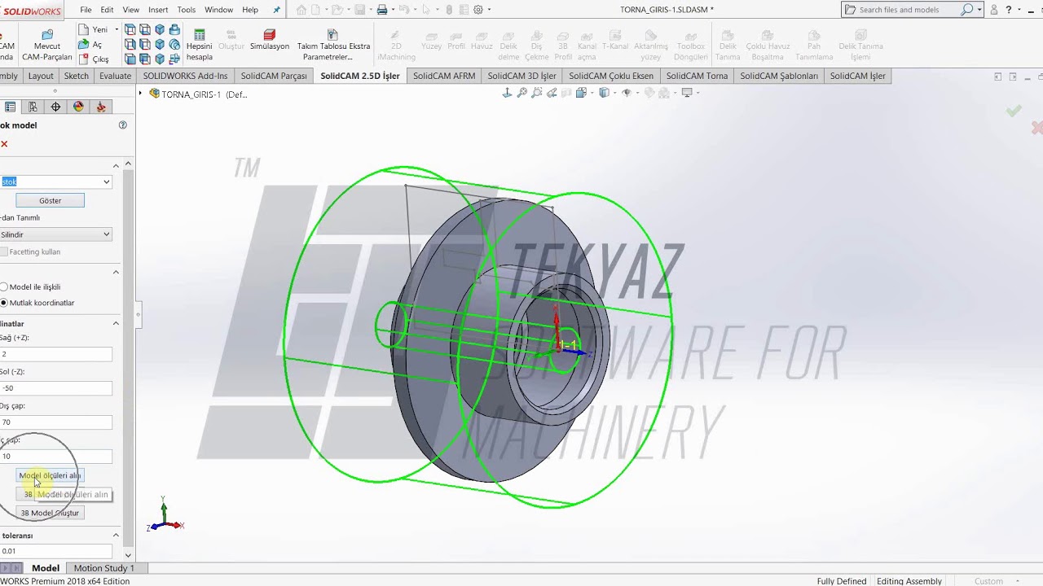Run Hepsini hesapla calculation

(x=200, y=46)
